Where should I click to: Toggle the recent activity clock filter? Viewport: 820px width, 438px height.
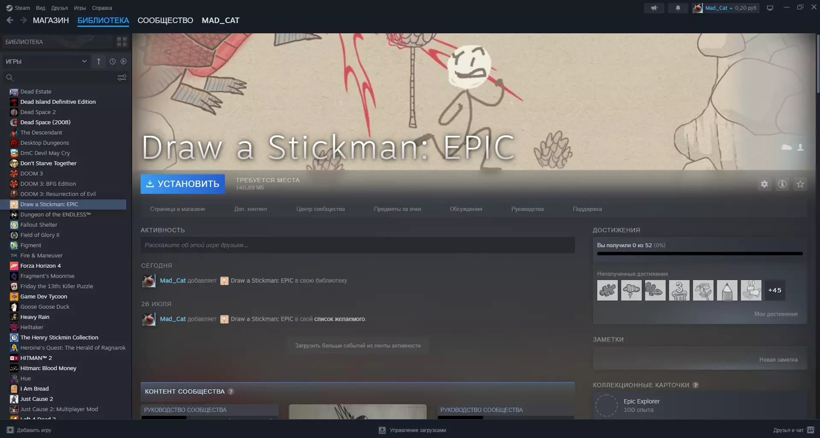pyautogui.click(x=112, y=61)
